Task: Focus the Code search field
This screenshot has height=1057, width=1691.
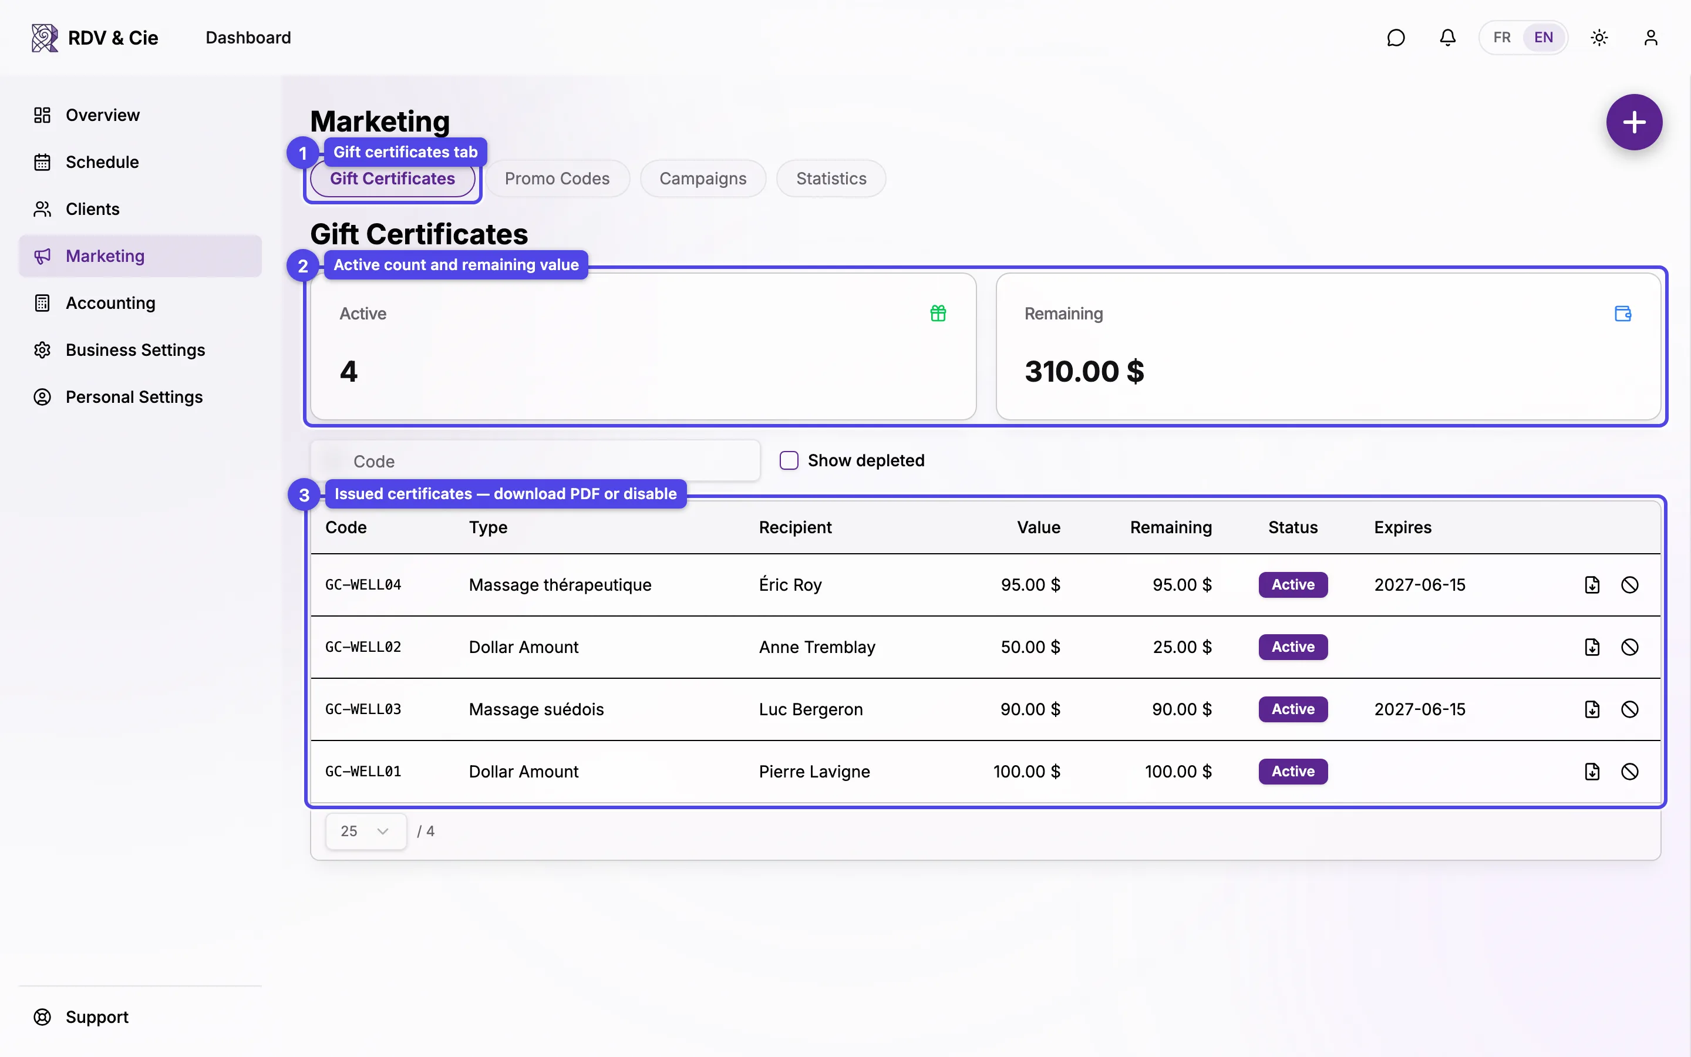Action: (535, 461)
